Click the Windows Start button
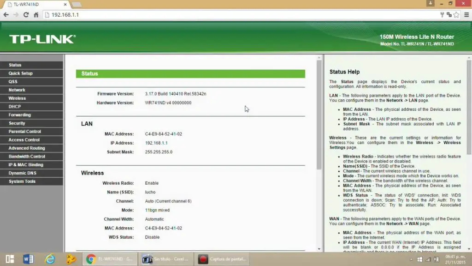This screenshot has width=472, height=266. (9, 259)
